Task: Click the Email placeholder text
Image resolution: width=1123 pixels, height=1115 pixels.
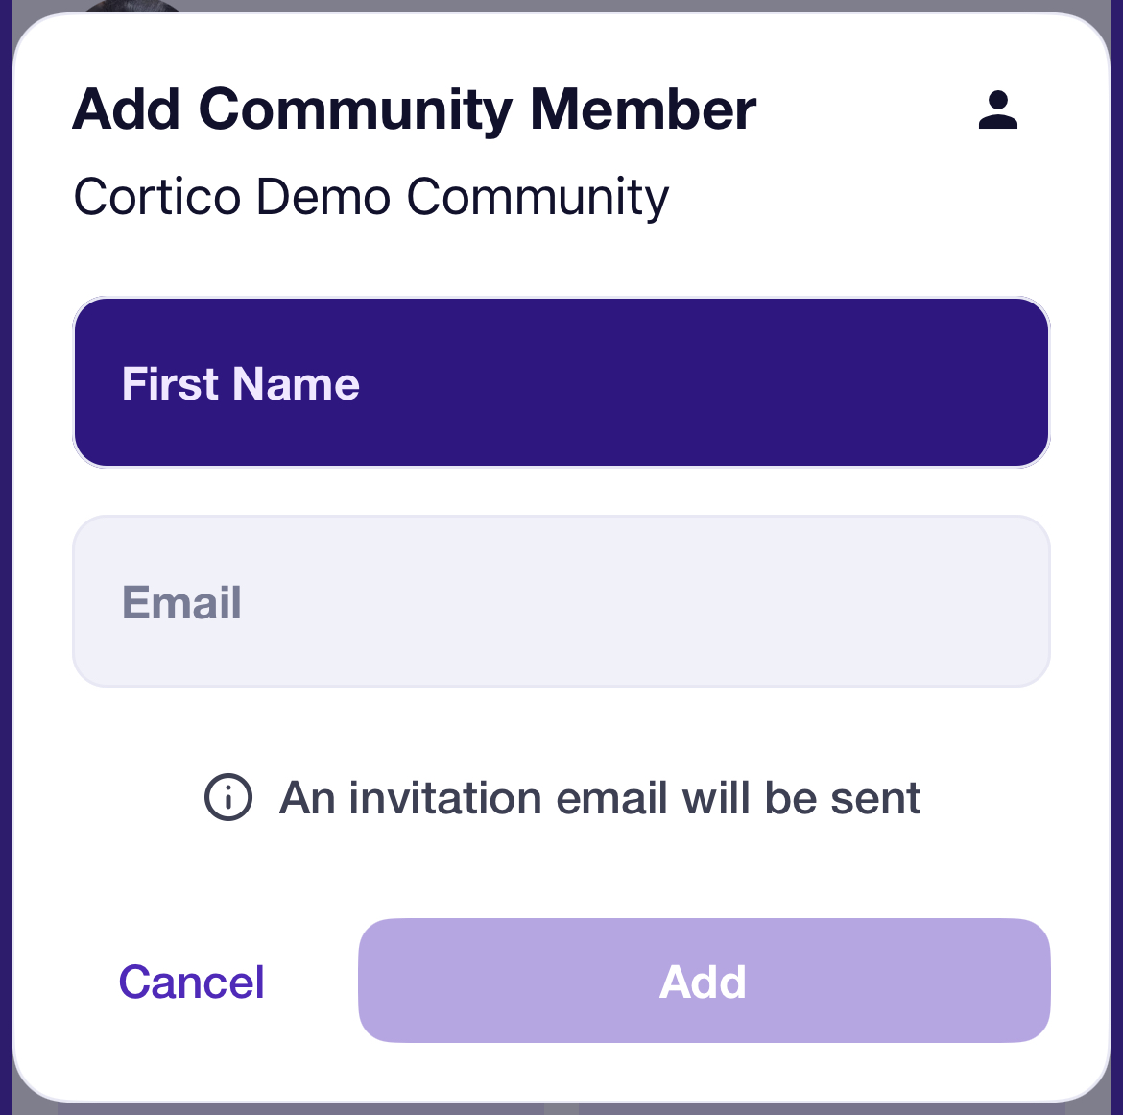Action: coord(182,602)
